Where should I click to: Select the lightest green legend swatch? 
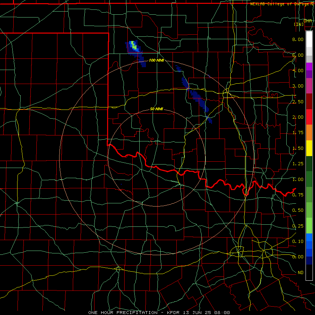[309, 226]
